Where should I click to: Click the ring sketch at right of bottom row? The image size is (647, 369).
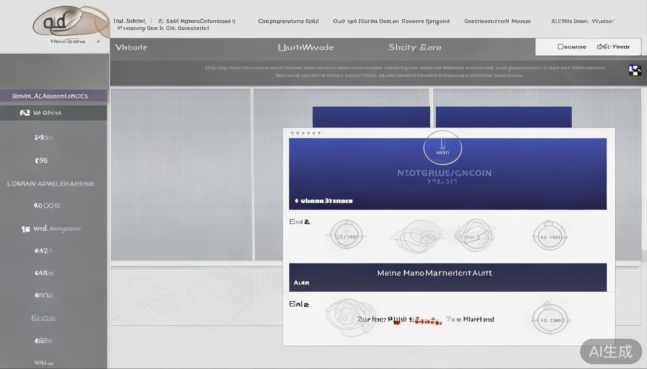point(549,320)
